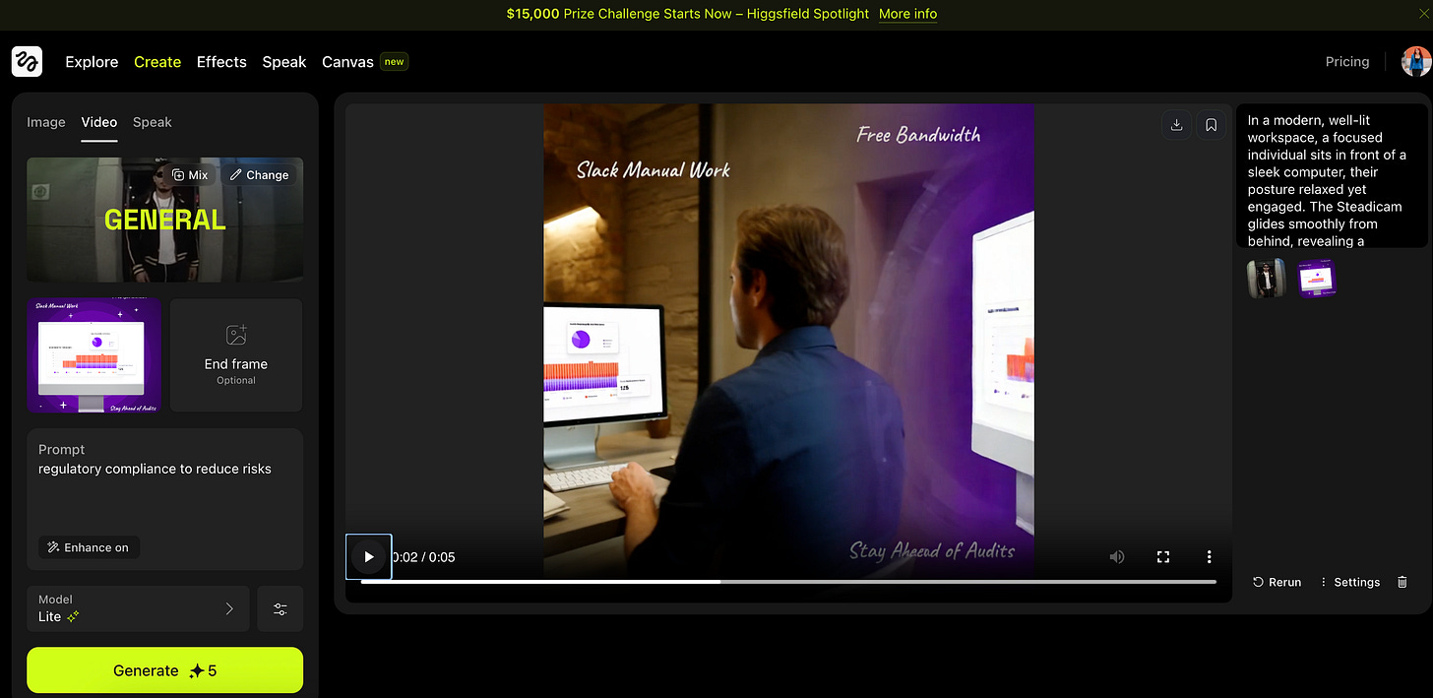Open Settings for the generated video
Screen dimensions: 1433x698
click(x=1349, y=582)
